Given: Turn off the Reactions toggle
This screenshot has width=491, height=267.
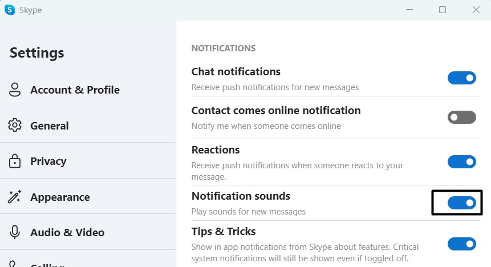Looking at the screenshot, I should (461, 162).
